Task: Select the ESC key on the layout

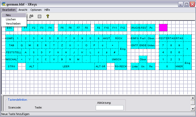Action: click(10, 28)
